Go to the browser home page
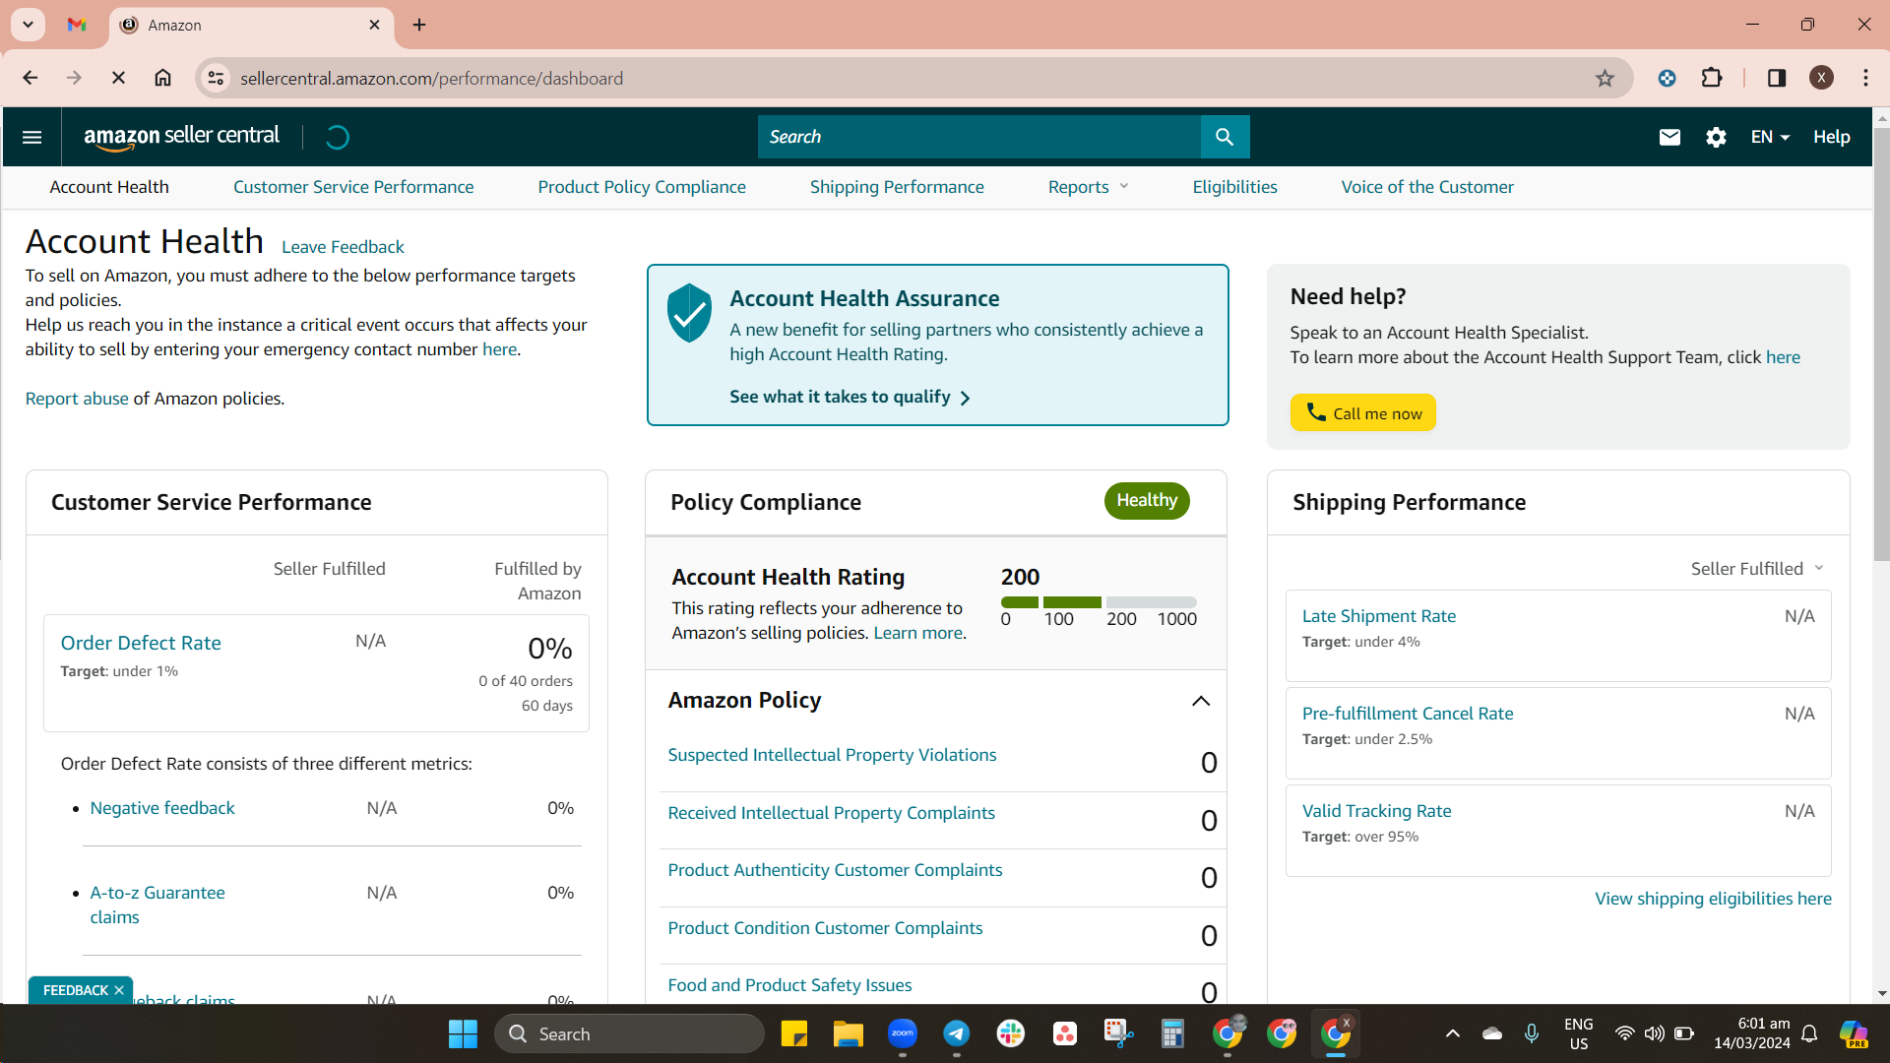 163,78
